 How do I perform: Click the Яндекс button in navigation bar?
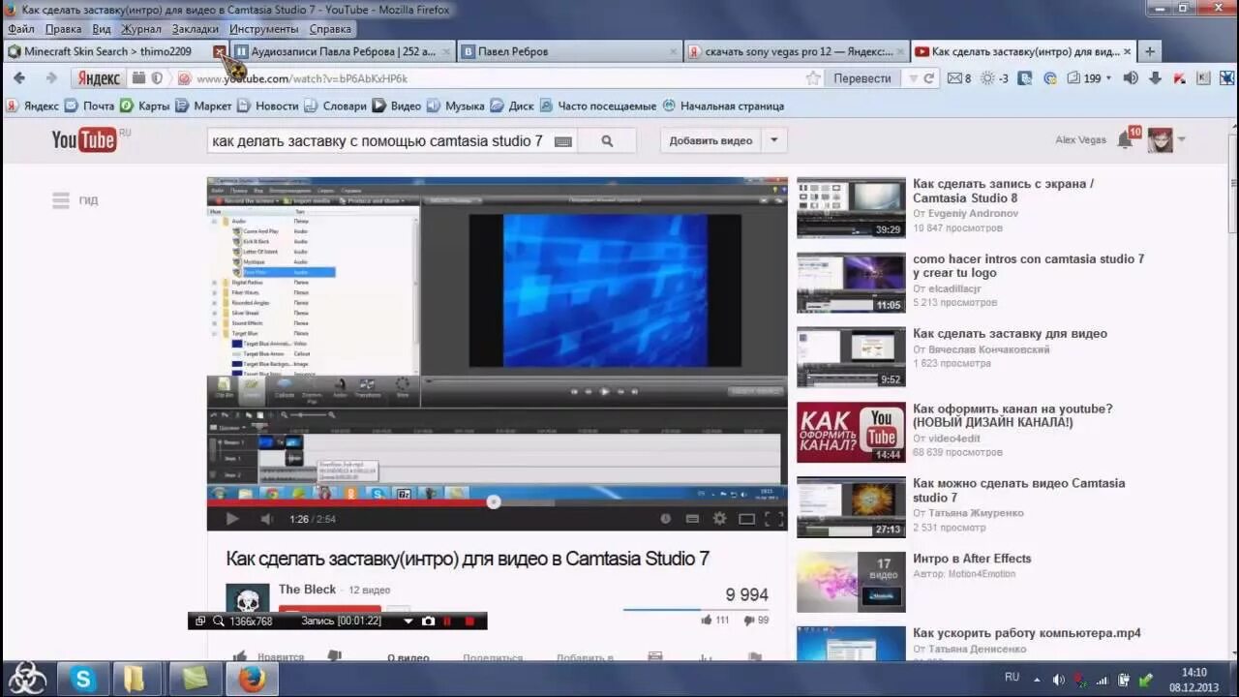(97, 78)
